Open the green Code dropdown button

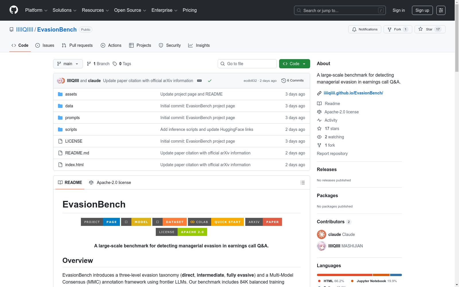(294, 64)
